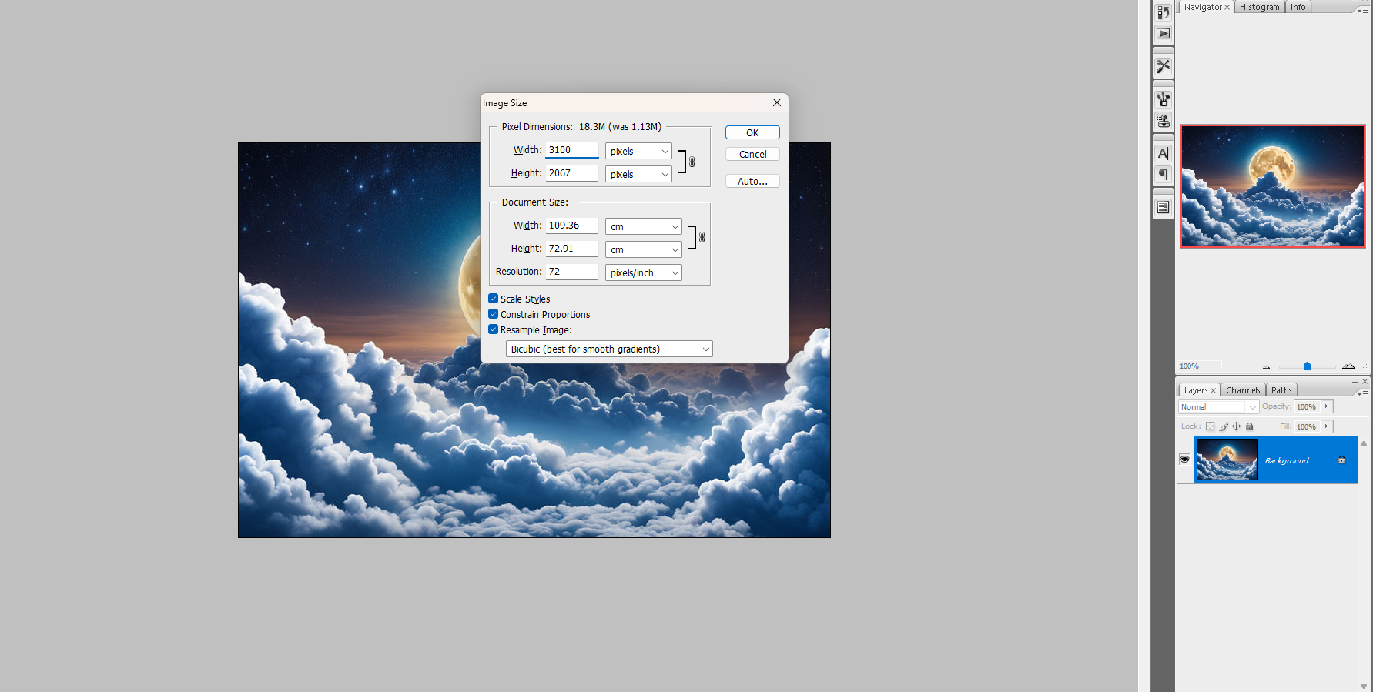This screenshot has height=692, width=1373.
Task: Click the Navigator zoom in icon
Action: pyautogui.click(x=1348, y=366)
